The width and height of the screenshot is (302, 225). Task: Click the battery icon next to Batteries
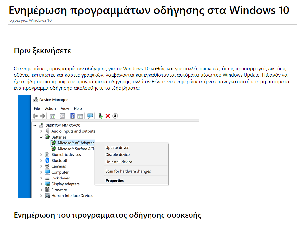(x=47, y=137)
